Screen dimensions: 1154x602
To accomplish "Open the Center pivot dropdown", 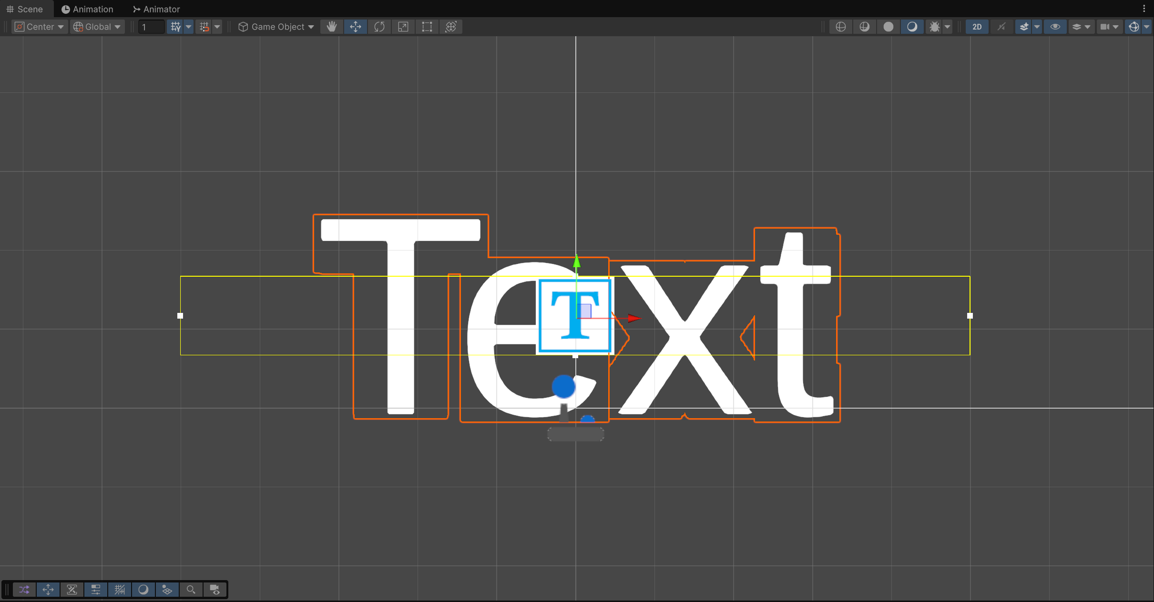I will click(x=40, y=27).
